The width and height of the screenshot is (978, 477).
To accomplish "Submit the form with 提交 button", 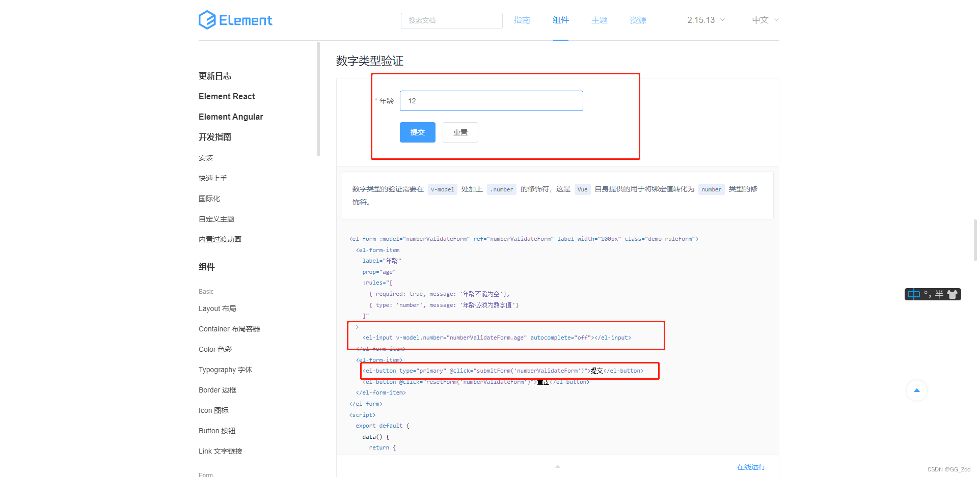I will tap(418, 132).
